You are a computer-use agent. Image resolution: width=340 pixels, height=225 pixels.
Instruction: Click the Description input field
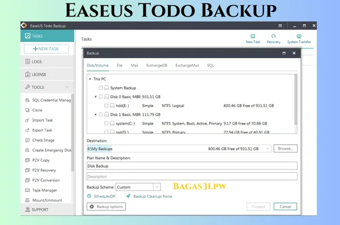point(192,176)
